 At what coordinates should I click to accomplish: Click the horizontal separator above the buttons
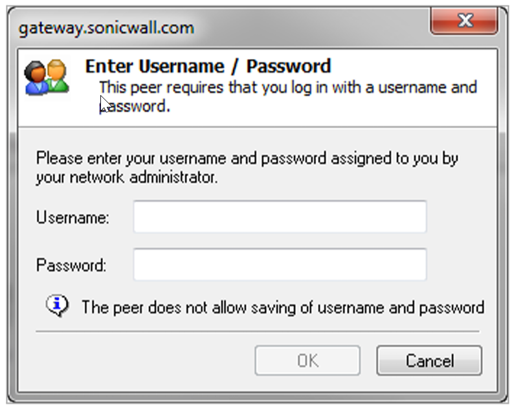click(258, 331)
